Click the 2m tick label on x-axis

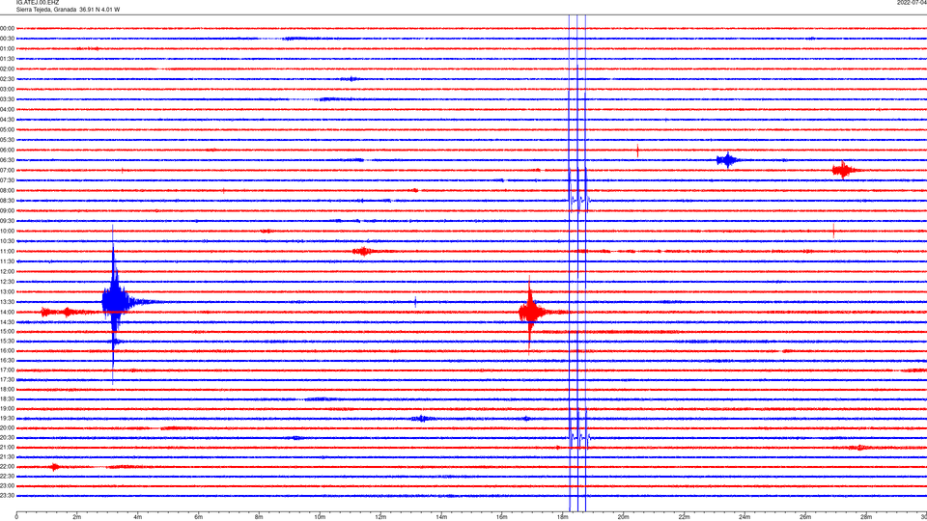click(77, 517)
